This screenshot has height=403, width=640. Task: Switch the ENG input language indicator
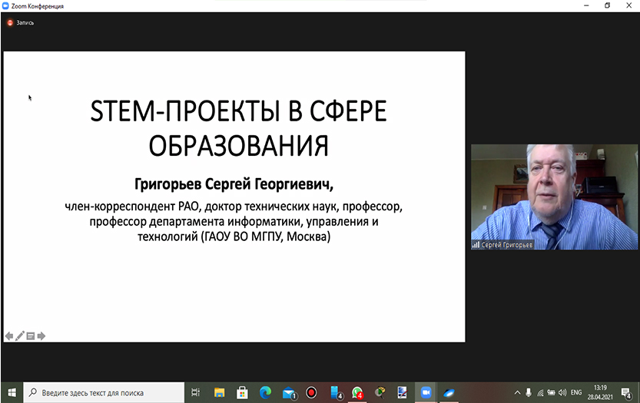[x=576, y=391]
